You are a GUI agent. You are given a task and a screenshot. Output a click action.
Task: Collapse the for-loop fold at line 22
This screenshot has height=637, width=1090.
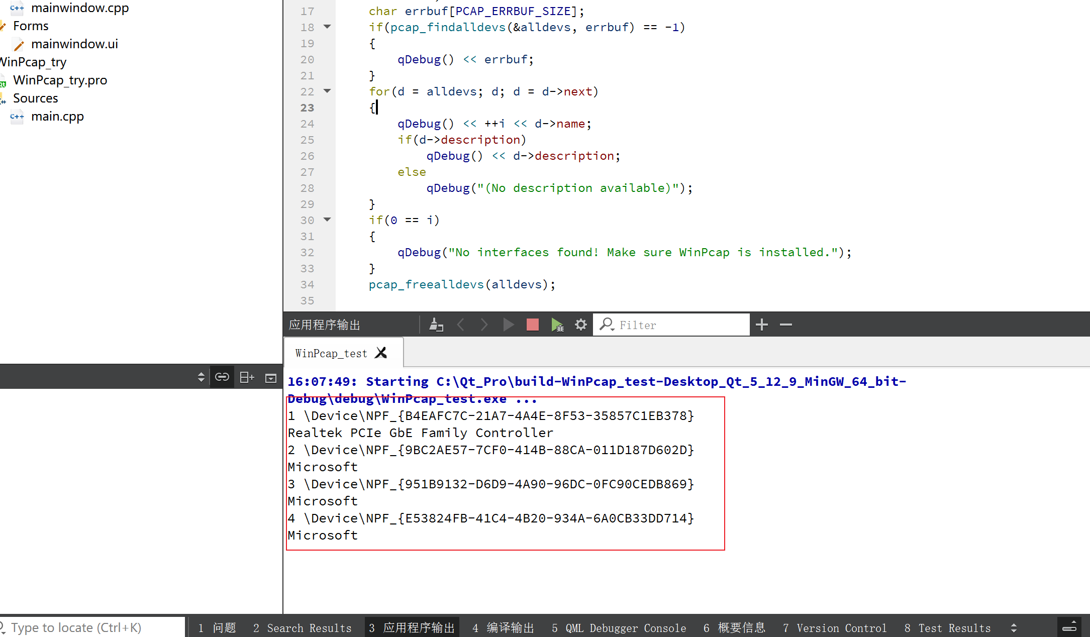coord(327,91)
